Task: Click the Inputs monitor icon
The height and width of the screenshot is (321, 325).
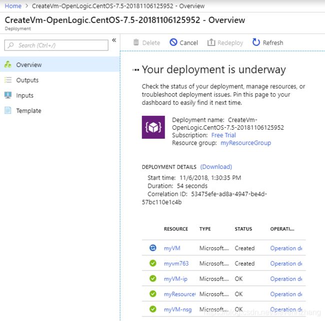Action: [x=8, y=95]
